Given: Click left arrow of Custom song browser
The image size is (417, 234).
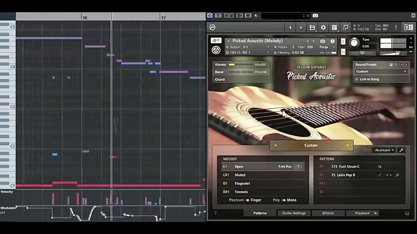Looking at the screenshot, I should pos(276,145).
